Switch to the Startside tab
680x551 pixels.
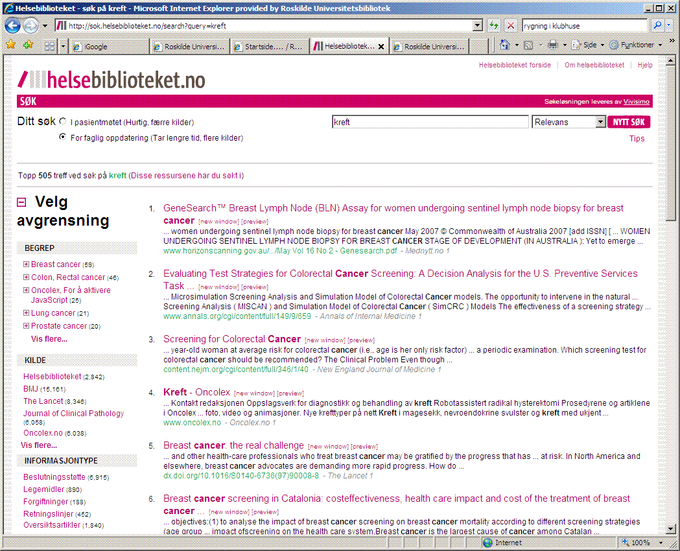point(267,47)
